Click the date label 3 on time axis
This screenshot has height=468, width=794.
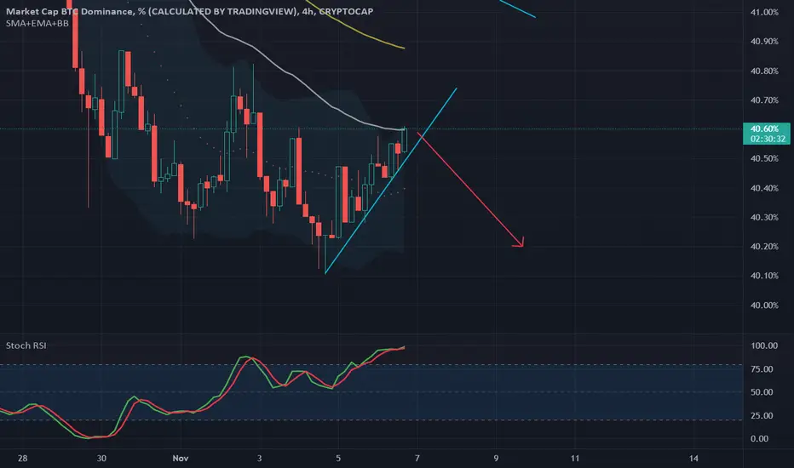tap(259, 459)
